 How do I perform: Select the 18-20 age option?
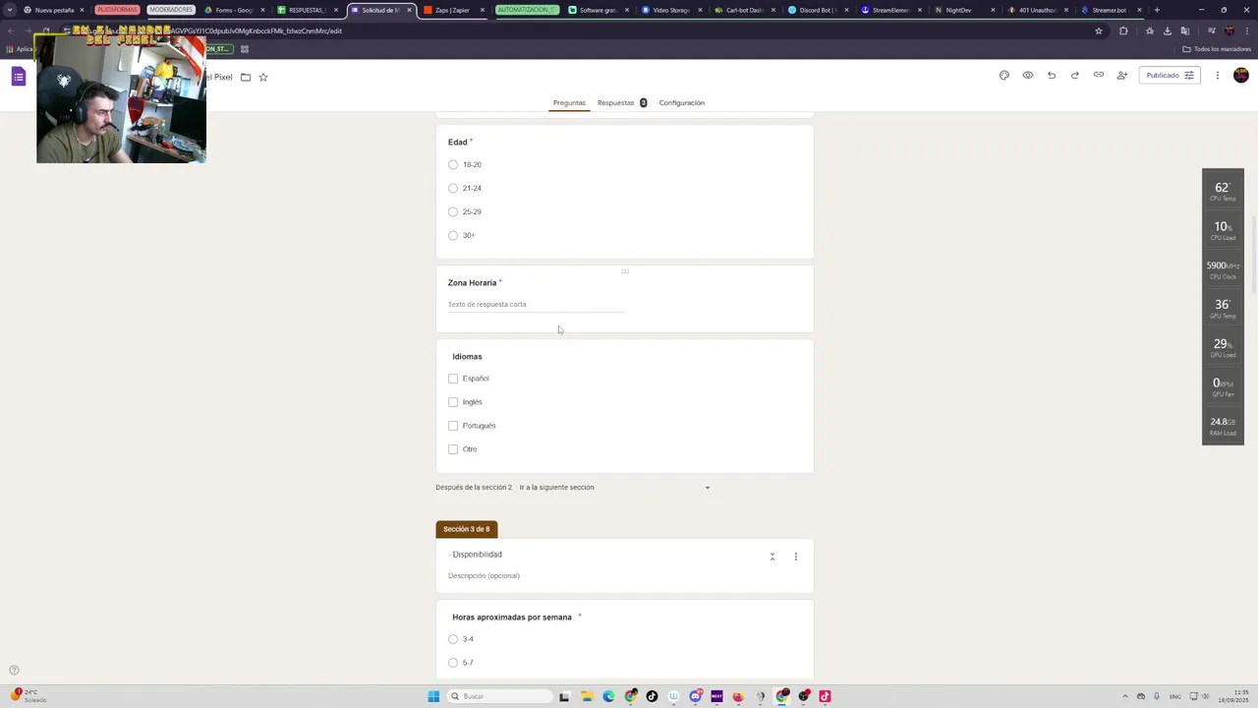click(453, 165)
